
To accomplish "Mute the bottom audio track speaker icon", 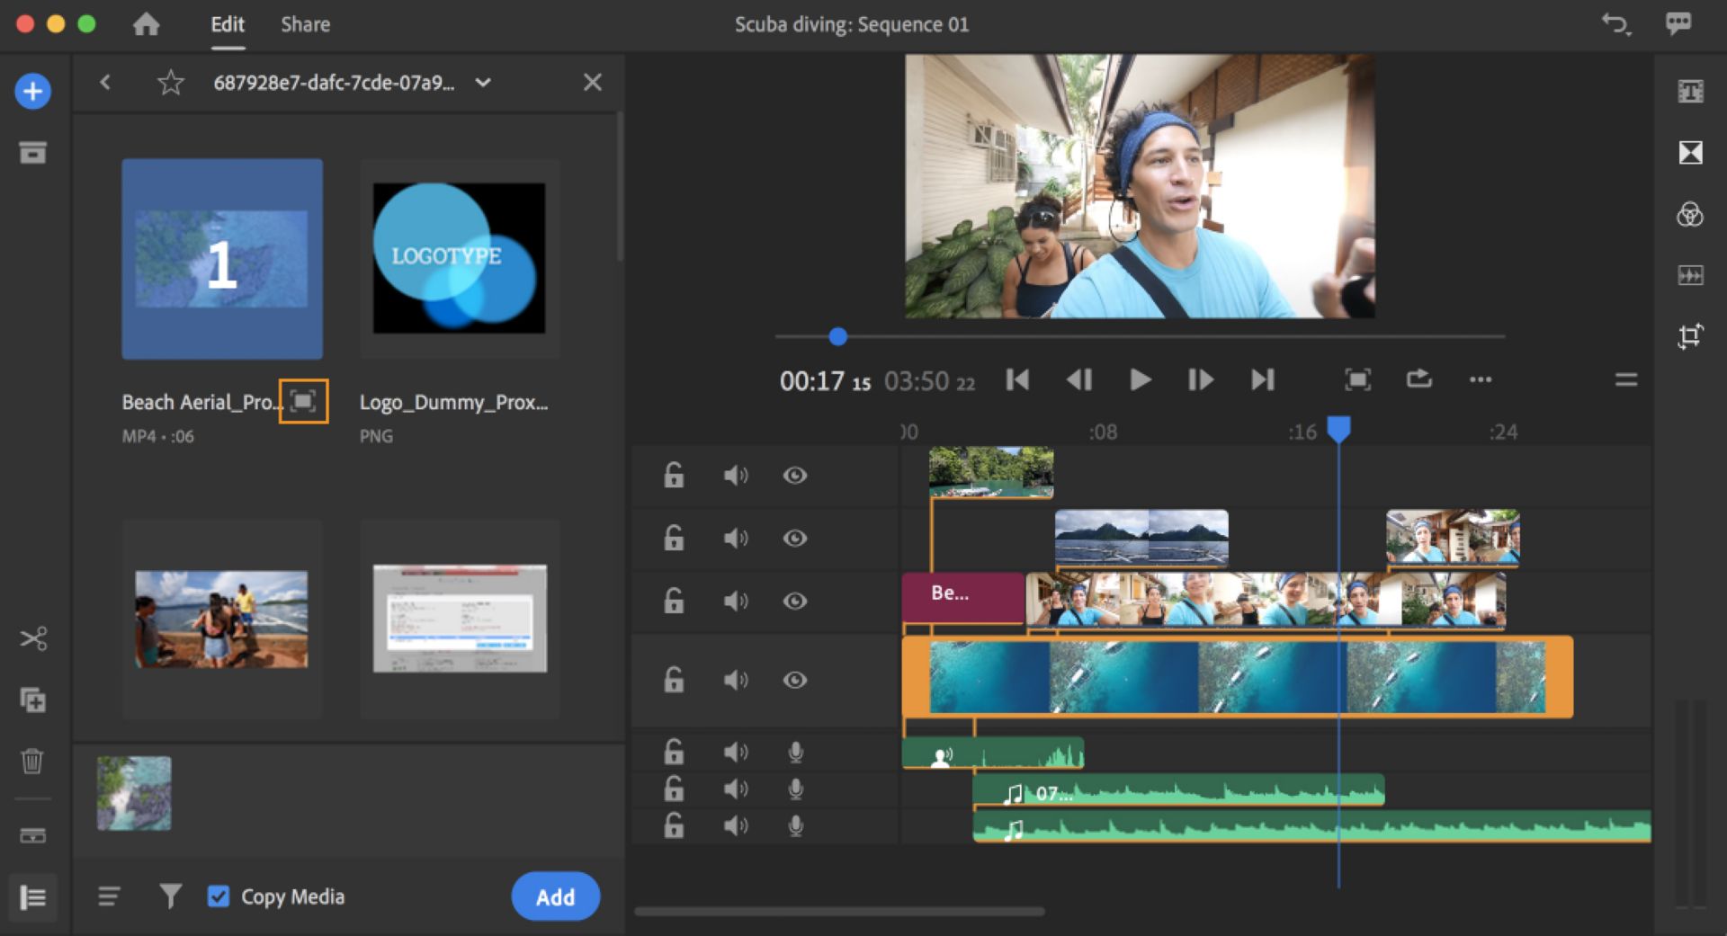I will (x=738, y=825).
